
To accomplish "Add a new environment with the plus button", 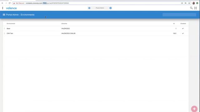I will tap(194, 109).
